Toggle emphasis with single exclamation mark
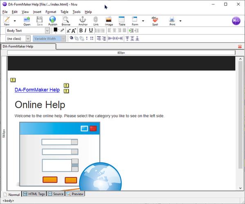The height and width of the screenshot is (204, 245). (87, 38)
